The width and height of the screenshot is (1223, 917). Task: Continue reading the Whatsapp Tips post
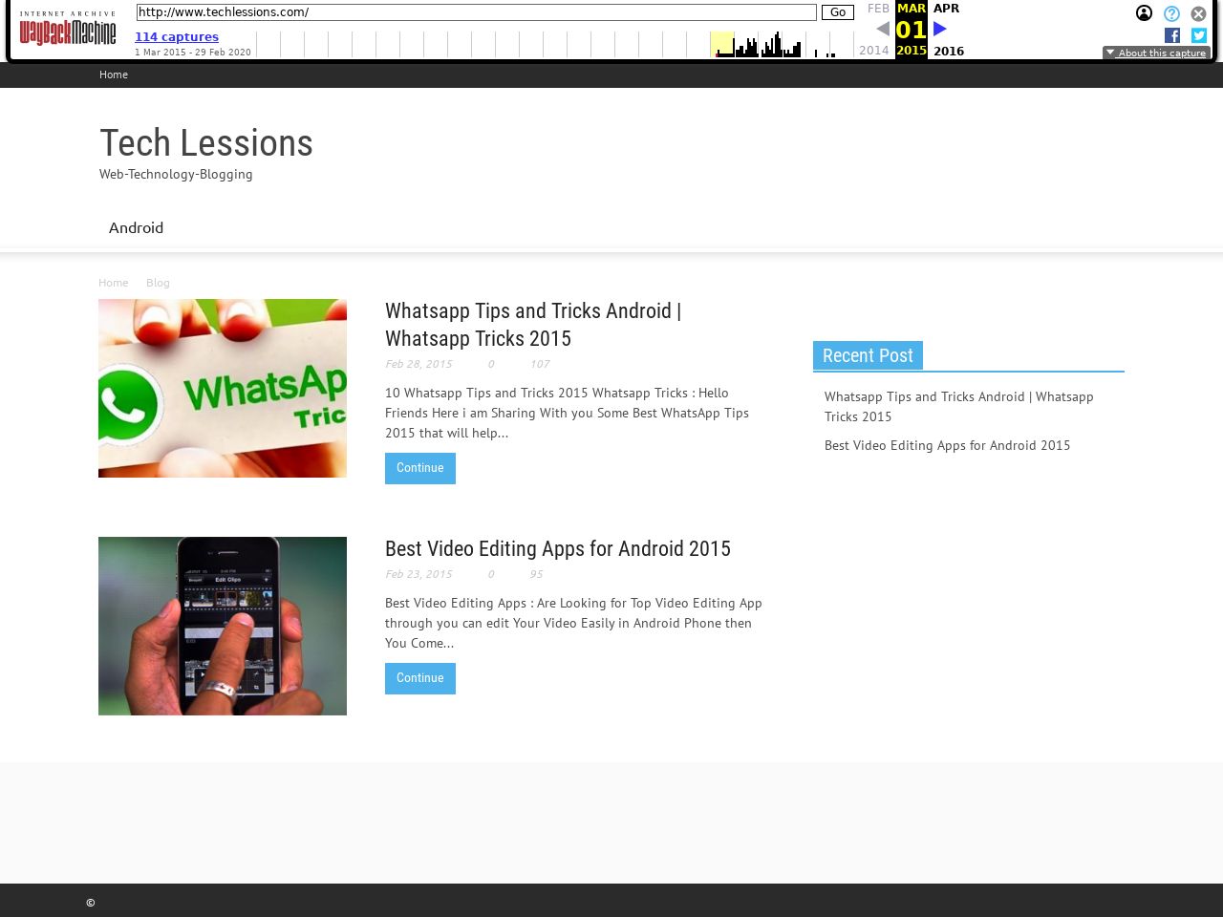click(419, 468)
